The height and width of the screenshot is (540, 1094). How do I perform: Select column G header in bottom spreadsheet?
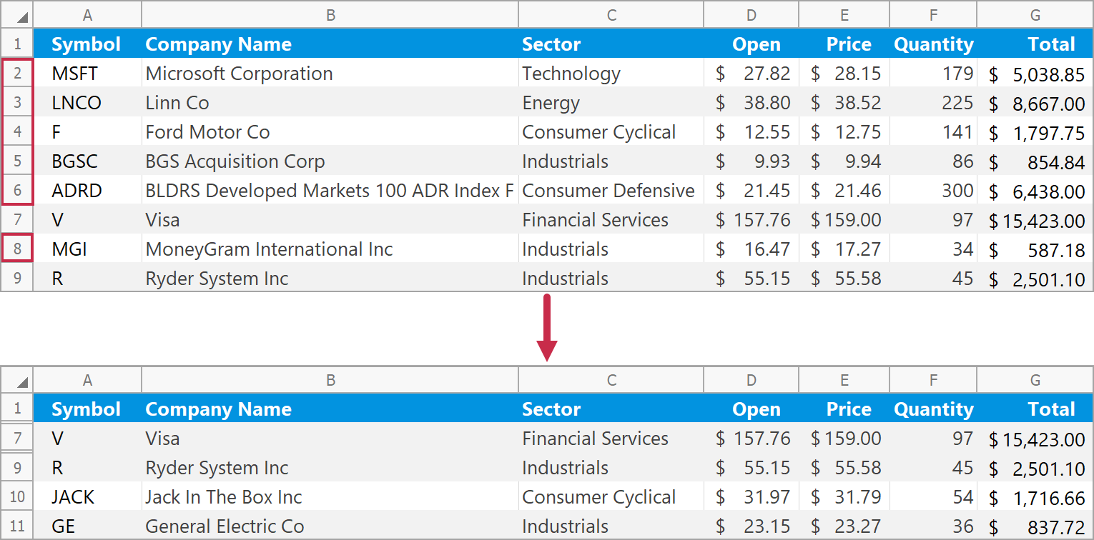(x=1035, y=381)
